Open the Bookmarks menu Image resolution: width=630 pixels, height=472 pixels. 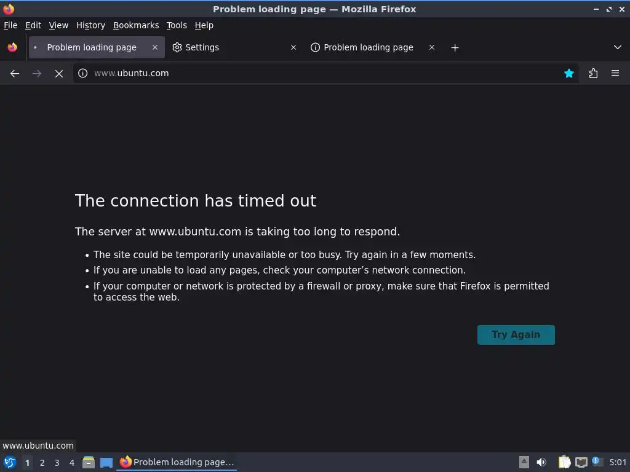click(x=136, y=25)
